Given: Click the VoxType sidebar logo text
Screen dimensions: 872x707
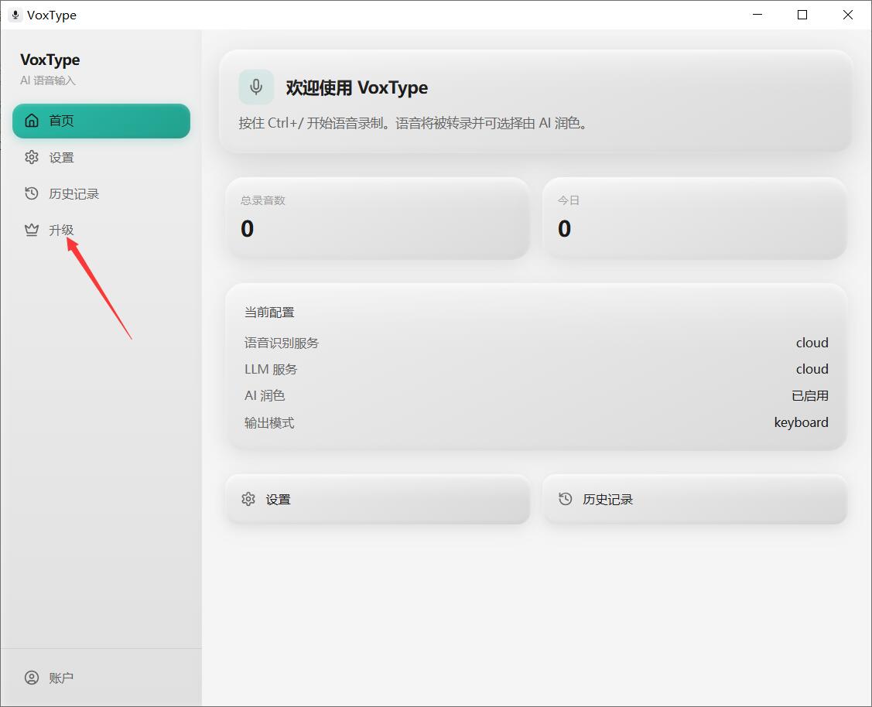Looking at the screenshot, I should pyautogui.click(x=50, y=60).
